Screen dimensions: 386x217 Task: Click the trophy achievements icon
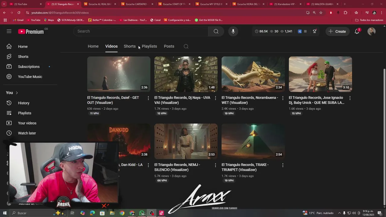(315, 31)
